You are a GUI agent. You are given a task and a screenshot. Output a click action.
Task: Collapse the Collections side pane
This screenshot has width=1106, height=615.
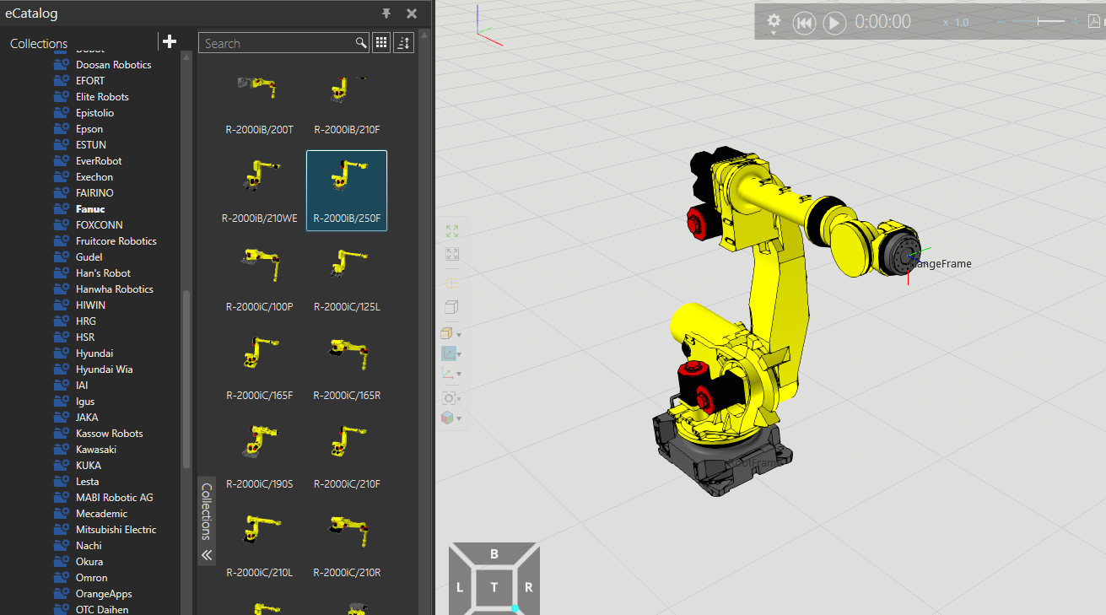[x=207, y=555]
